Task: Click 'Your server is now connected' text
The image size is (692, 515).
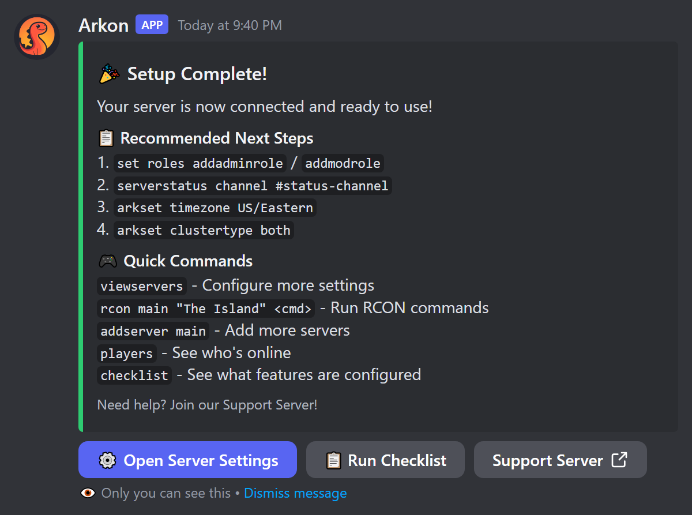Action: pos(265,107)
